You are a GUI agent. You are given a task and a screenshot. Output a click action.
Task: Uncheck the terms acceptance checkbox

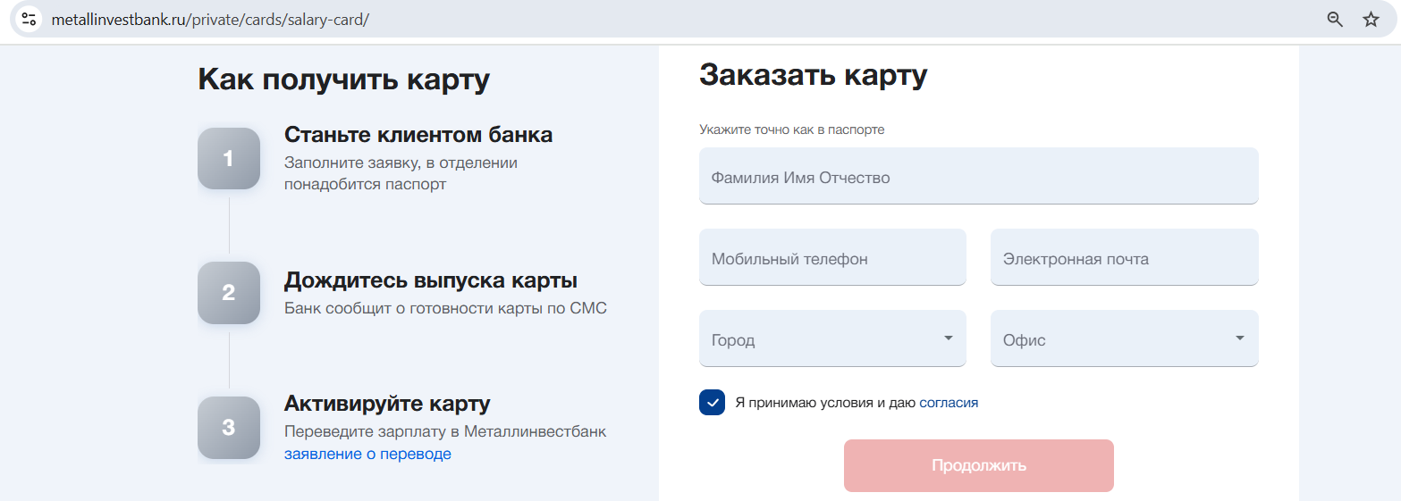[x=712, y=403]
